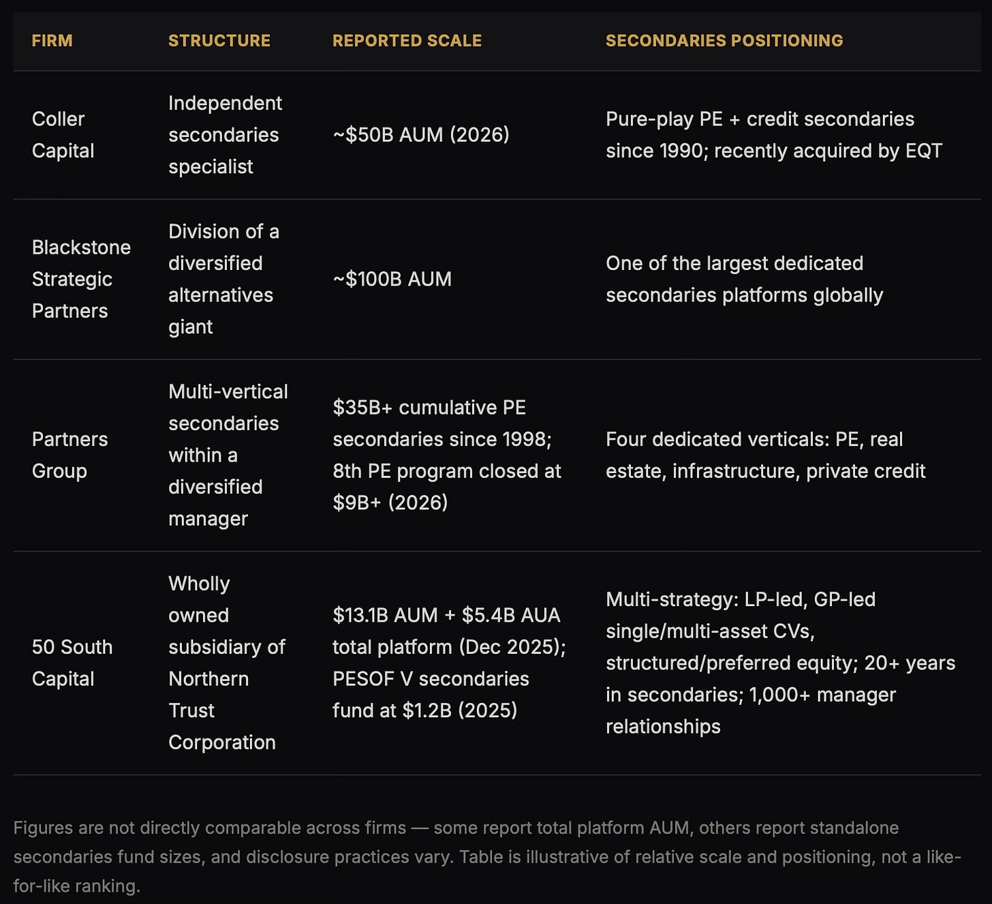The image size is (992, 904).
Task: Click One of the largest dedicated secondaries text
Action: [x=744, y=279]
